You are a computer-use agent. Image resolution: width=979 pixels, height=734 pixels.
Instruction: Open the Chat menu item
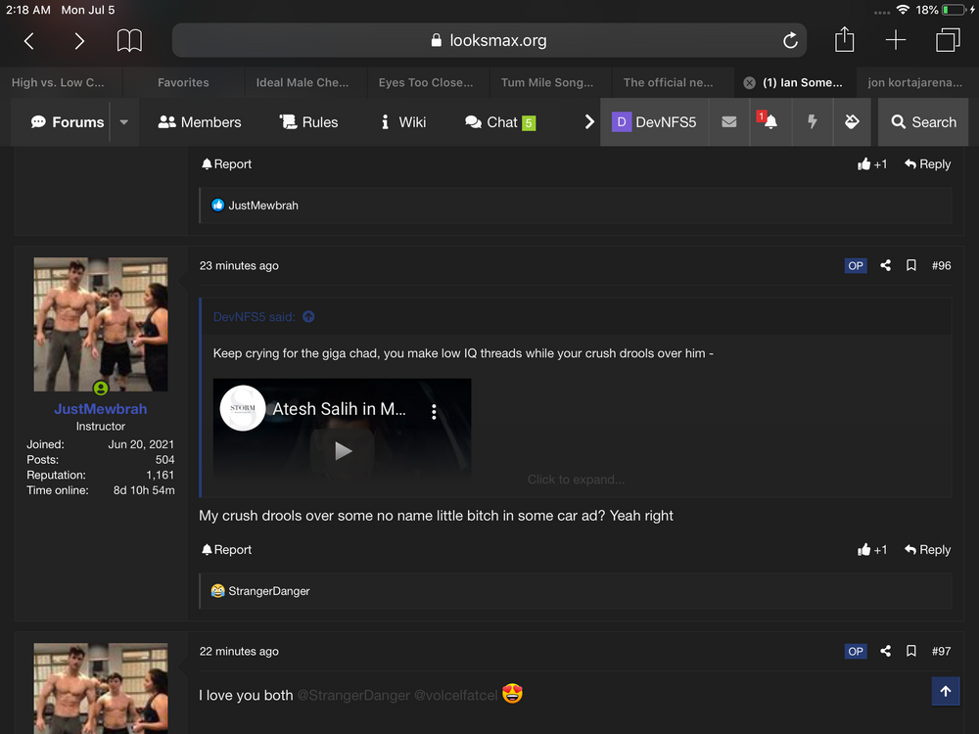[500, 122]
